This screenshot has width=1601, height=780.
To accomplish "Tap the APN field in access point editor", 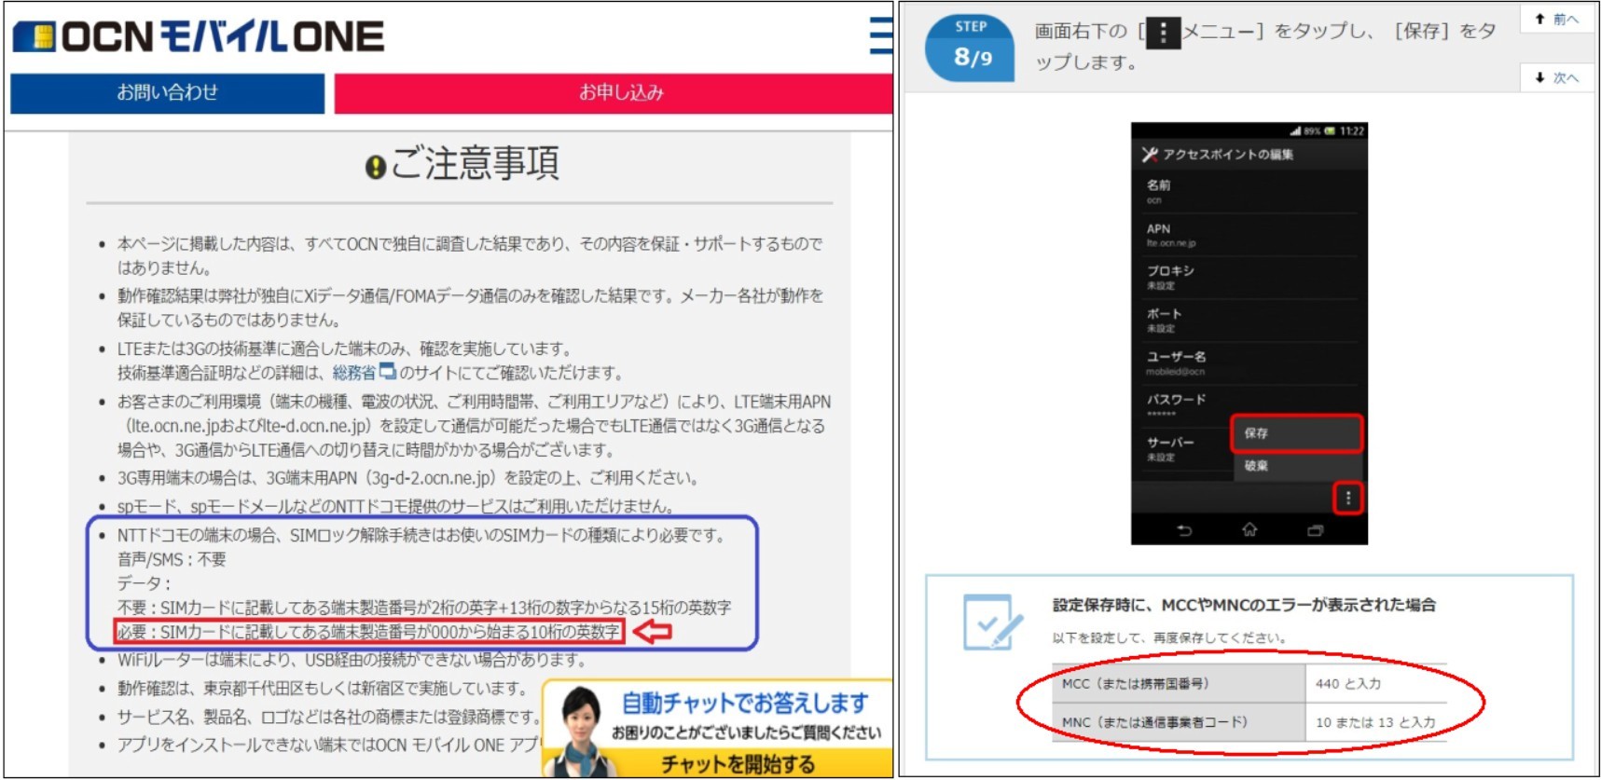I will point(1249,235).
